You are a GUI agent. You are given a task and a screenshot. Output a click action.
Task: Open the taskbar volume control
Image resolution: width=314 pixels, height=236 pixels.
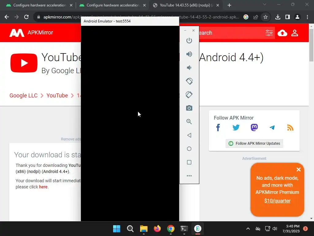(275, 229)
